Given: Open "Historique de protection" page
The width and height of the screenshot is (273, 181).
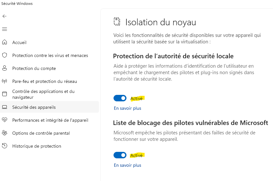Looking at the screenshot, I should [37, 146].
